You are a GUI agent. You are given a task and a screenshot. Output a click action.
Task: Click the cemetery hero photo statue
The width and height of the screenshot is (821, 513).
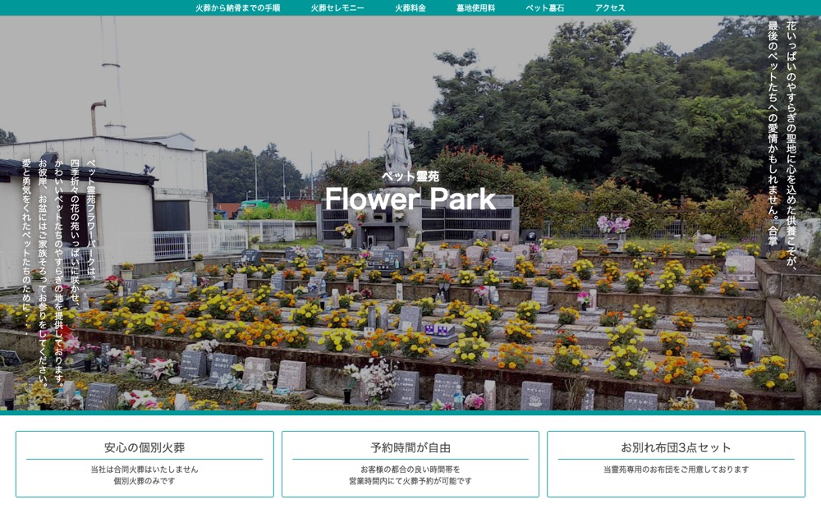coord(397,137)
